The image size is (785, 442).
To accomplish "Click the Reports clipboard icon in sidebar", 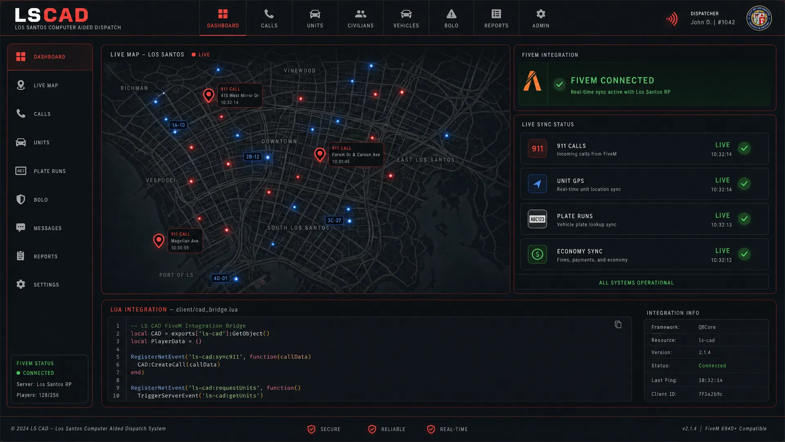I will (x=21, y=256).
